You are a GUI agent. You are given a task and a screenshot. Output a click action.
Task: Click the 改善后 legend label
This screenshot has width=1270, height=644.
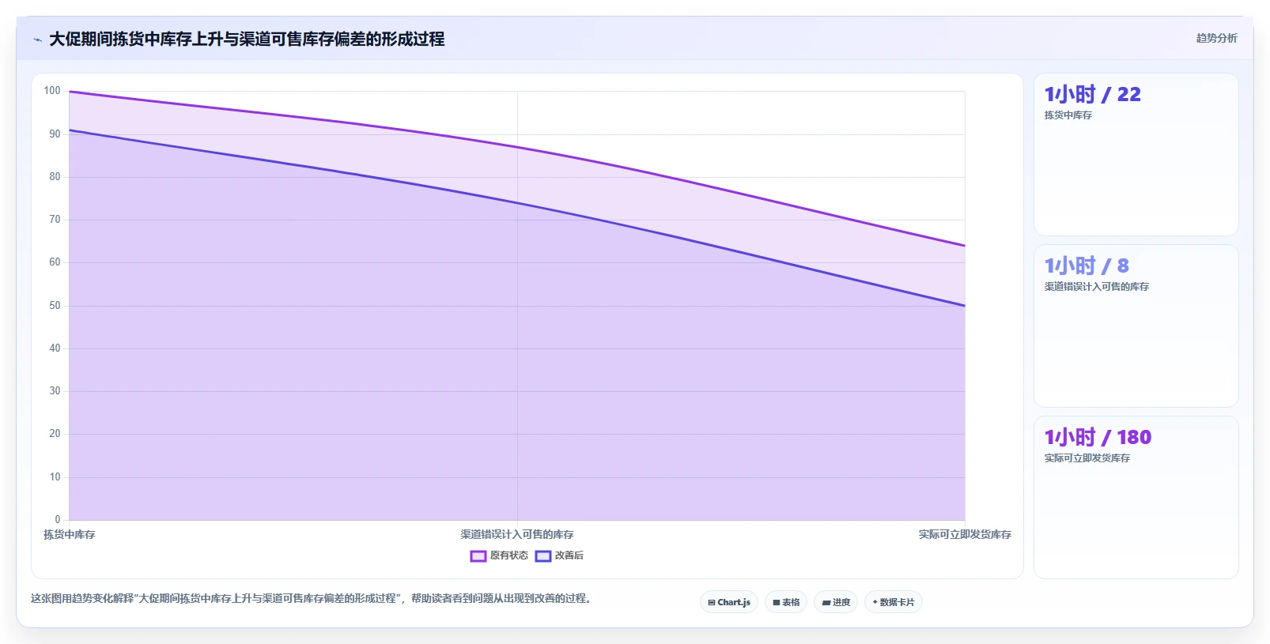(569, 555)
